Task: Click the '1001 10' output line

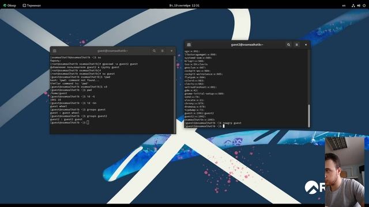Action: [55, 99]
